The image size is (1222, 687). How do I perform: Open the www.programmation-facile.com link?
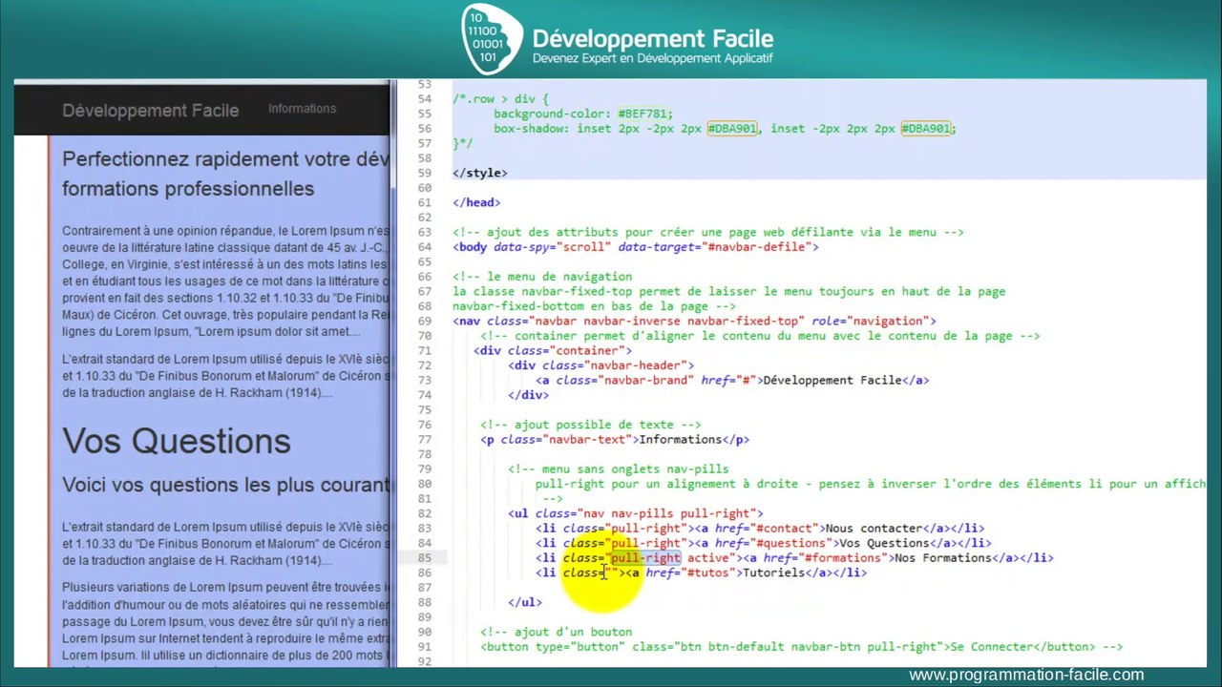1026,675
